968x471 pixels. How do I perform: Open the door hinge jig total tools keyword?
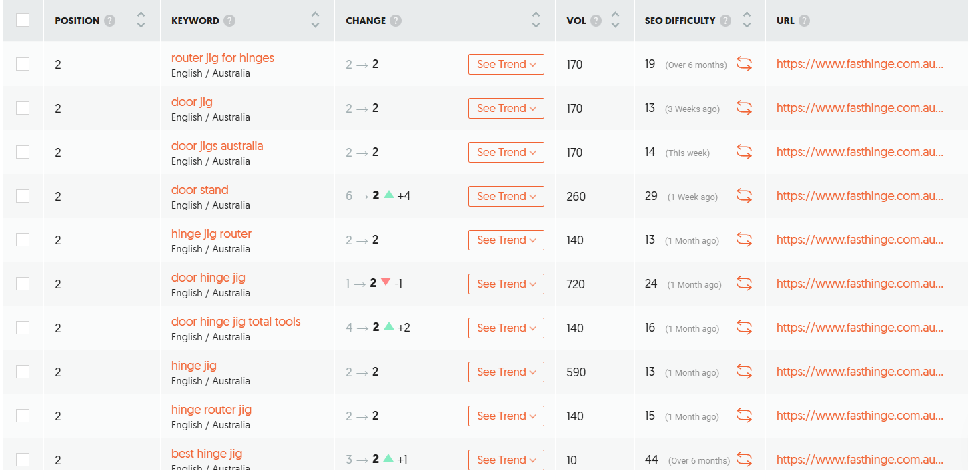point(235,322)
